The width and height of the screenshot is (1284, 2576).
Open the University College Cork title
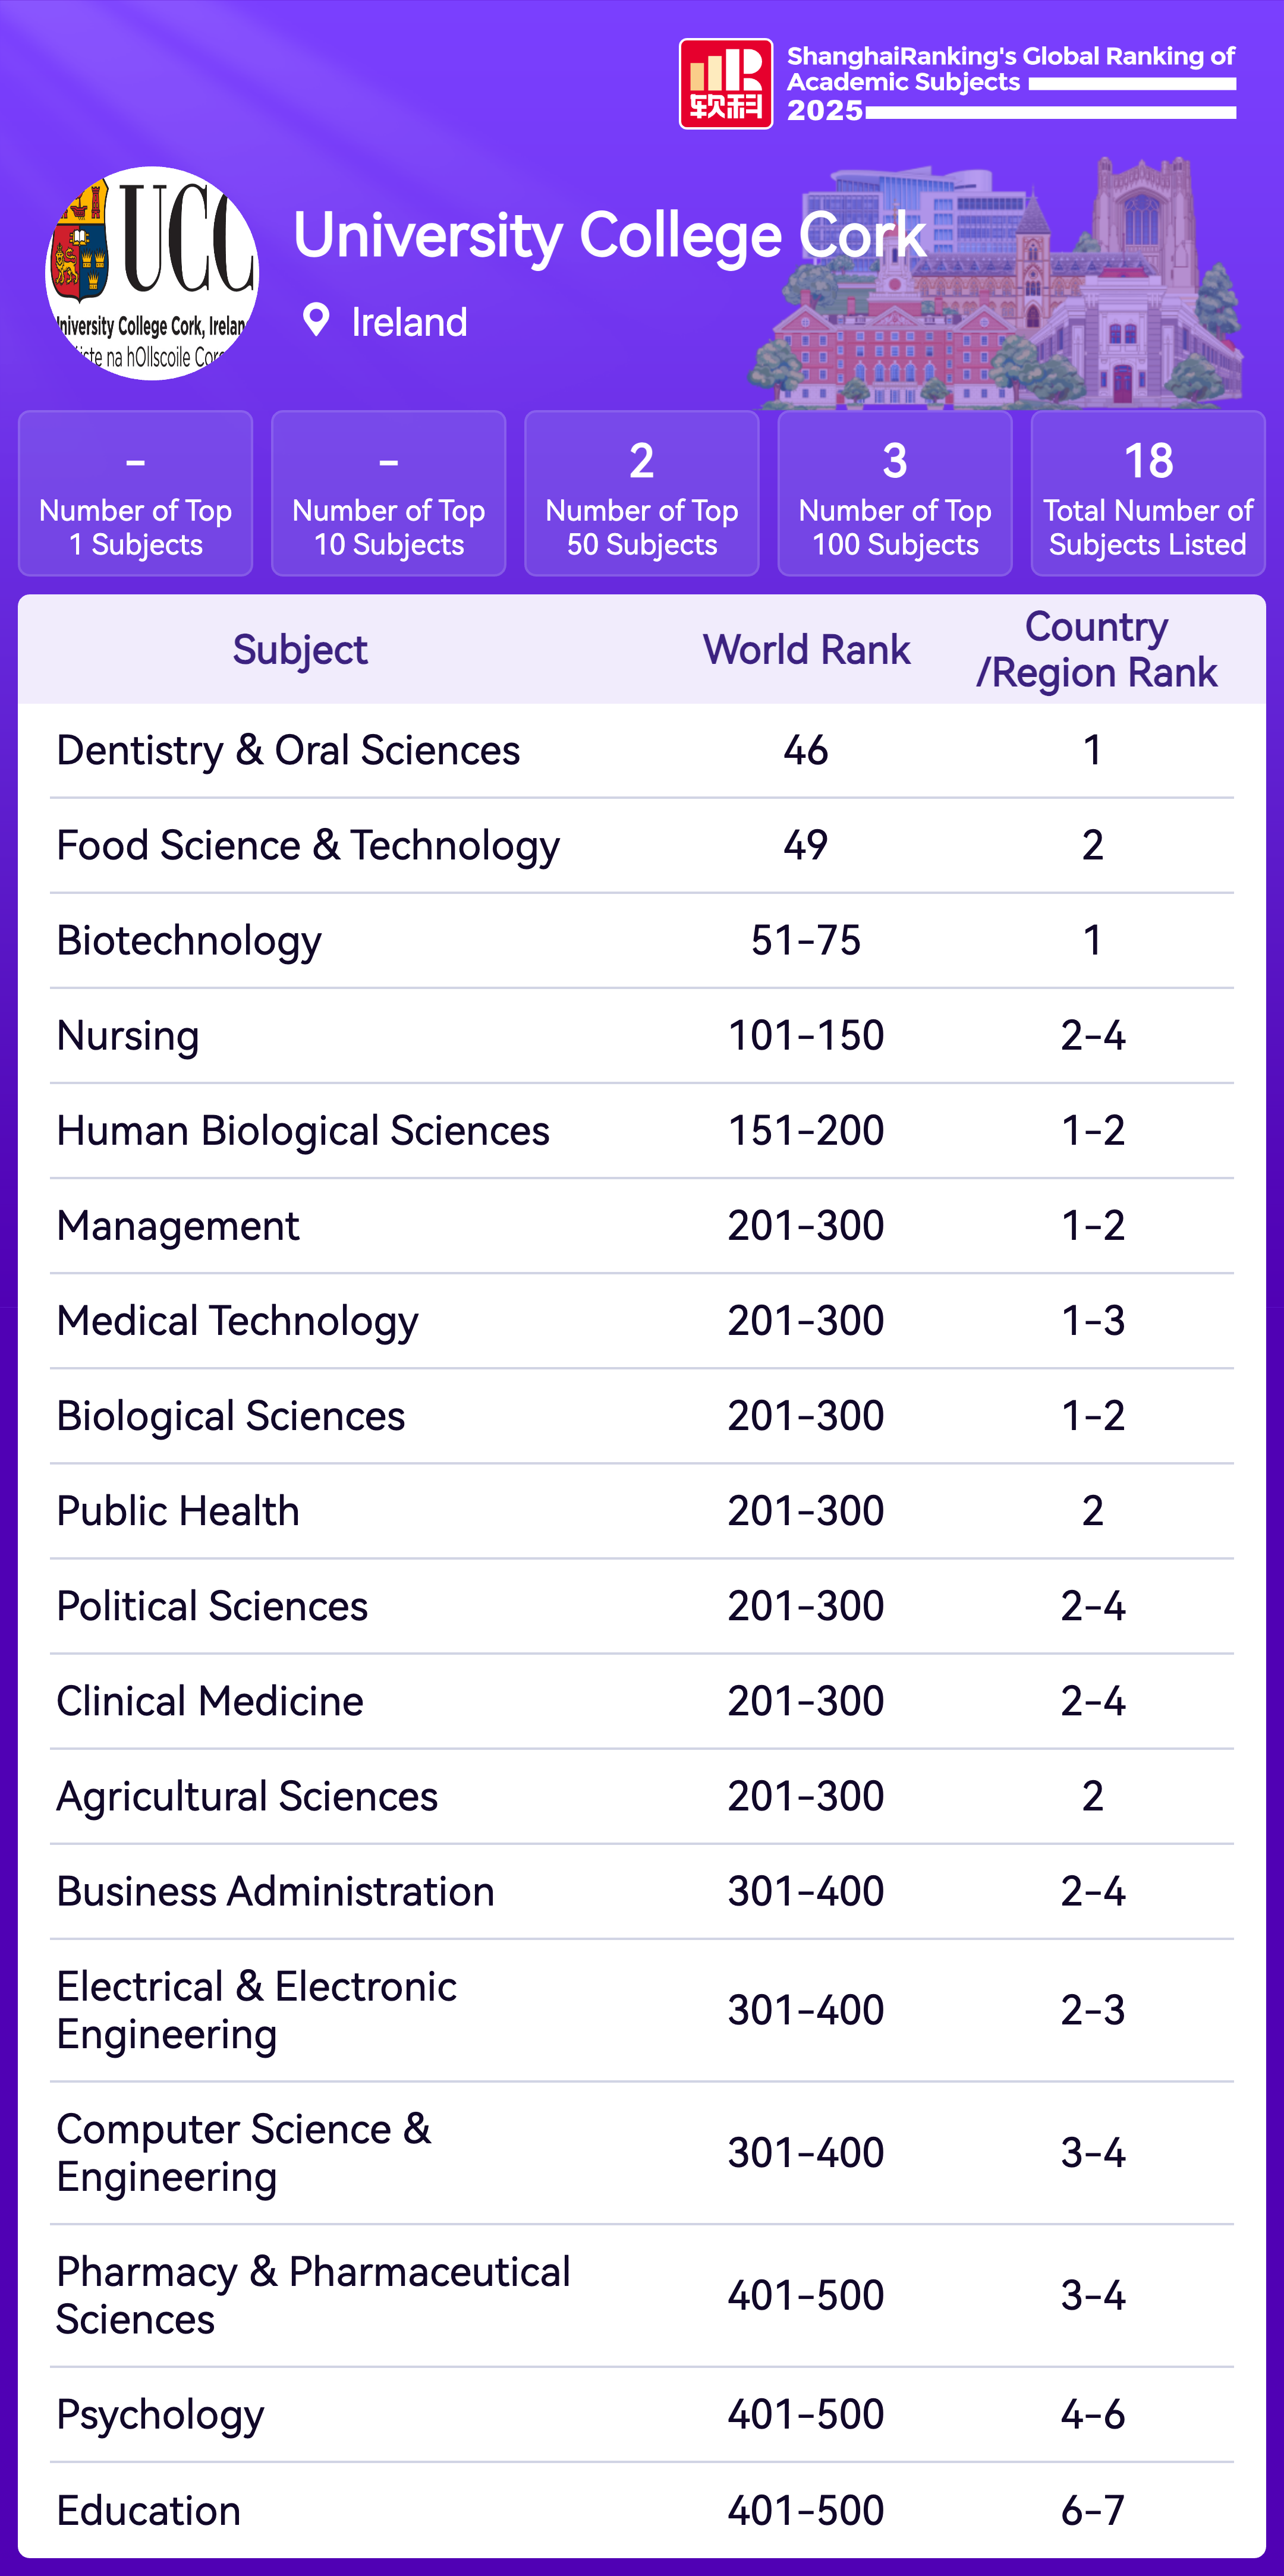(x=609, y=236)
